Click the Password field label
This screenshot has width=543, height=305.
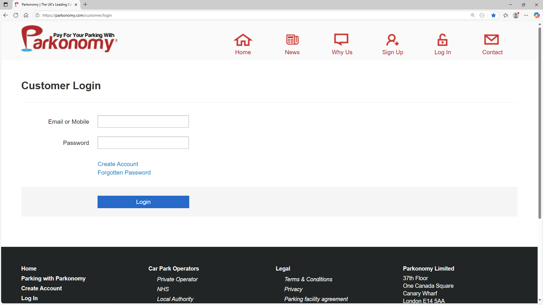click(76, 143)
